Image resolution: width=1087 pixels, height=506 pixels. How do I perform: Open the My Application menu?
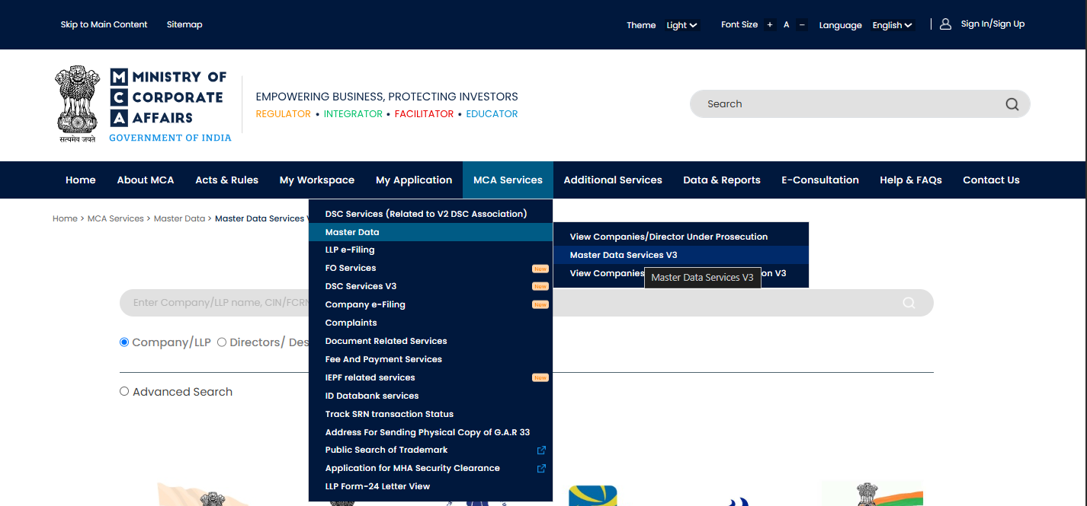point(414,180)
